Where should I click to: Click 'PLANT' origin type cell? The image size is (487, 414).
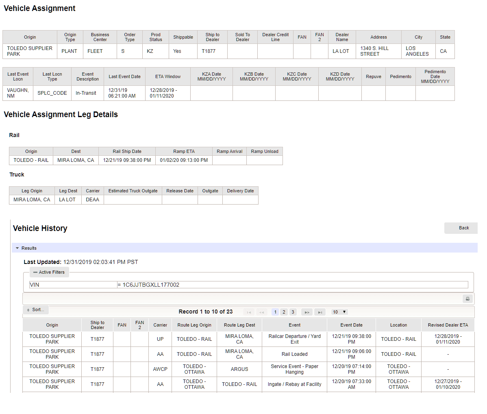pyautogui.click(x=70, y=51)
